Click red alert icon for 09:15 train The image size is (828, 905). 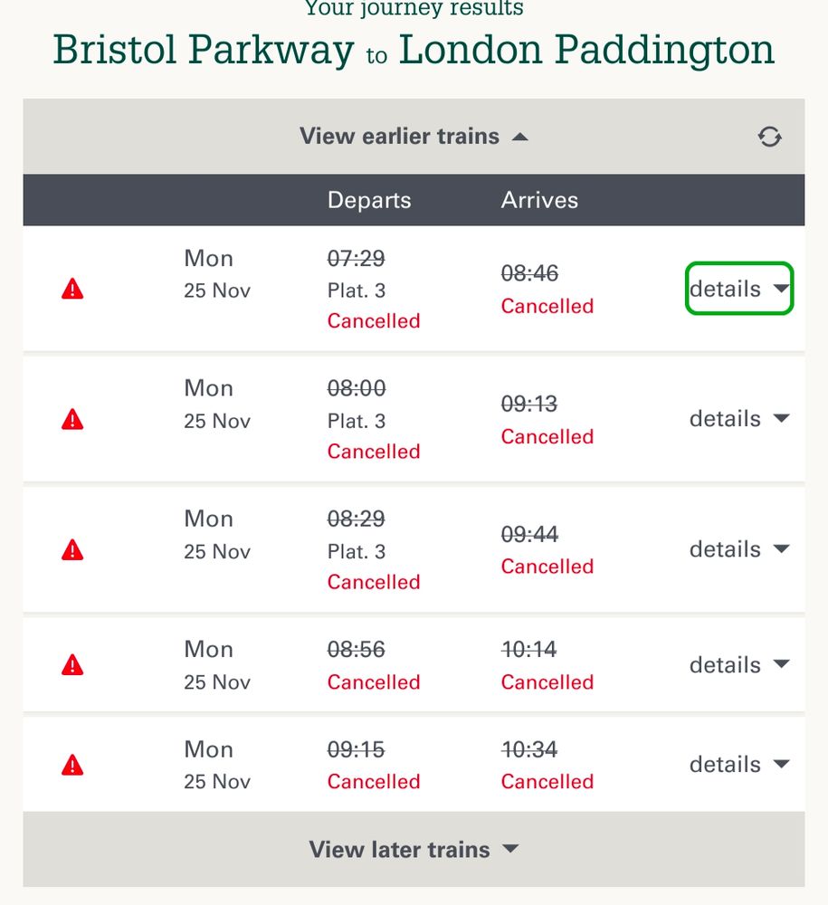pyautogui.click(x=72, y=765)
